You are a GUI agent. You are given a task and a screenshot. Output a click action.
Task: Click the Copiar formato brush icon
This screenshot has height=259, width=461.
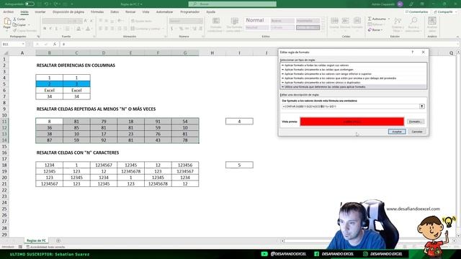pos(14,30)
